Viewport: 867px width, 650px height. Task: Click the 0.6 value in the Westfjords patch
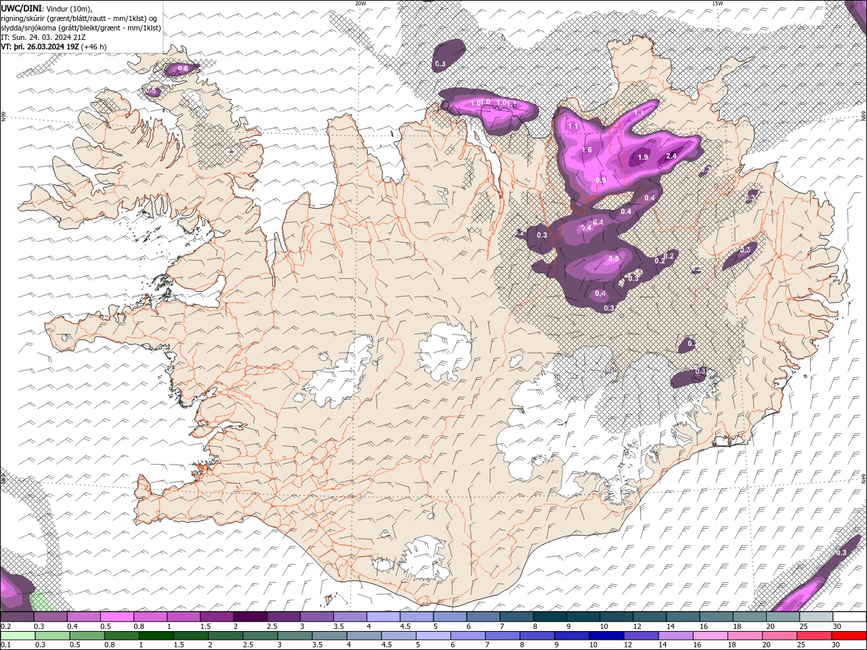(183, 69)
